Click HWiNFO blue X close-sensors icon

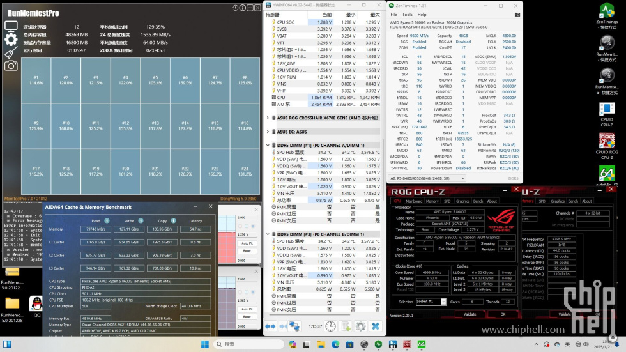click(x=376, y=326)
